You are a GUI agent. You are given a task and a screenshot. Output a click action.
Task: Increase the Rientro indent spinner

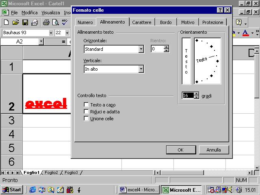tap(166, 47)
